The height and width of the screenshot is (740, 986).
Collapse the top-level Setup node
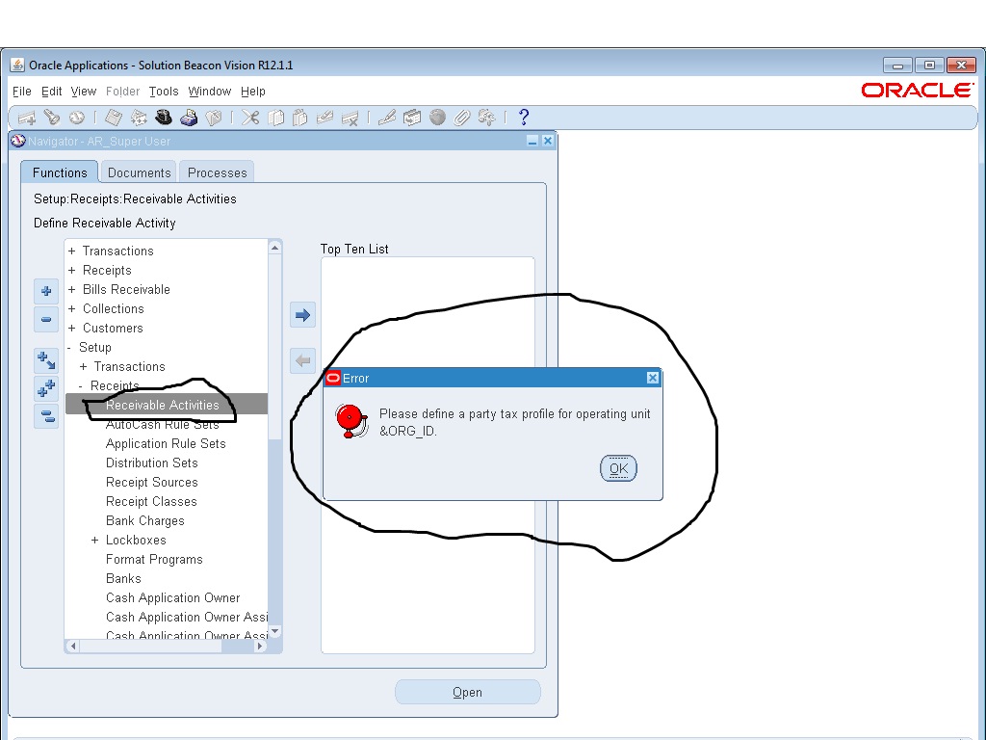point(69,348)
